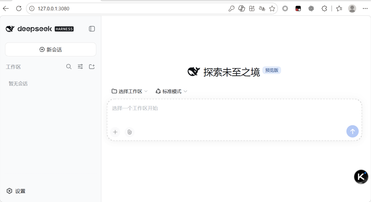Open workspace filter settings sliders icon
The width and height of the screenshot is (371, 202).
[80, 67]
